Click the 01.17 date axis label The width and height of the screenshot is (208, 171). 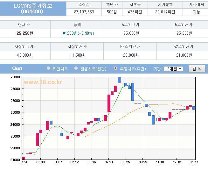[194, 162]
